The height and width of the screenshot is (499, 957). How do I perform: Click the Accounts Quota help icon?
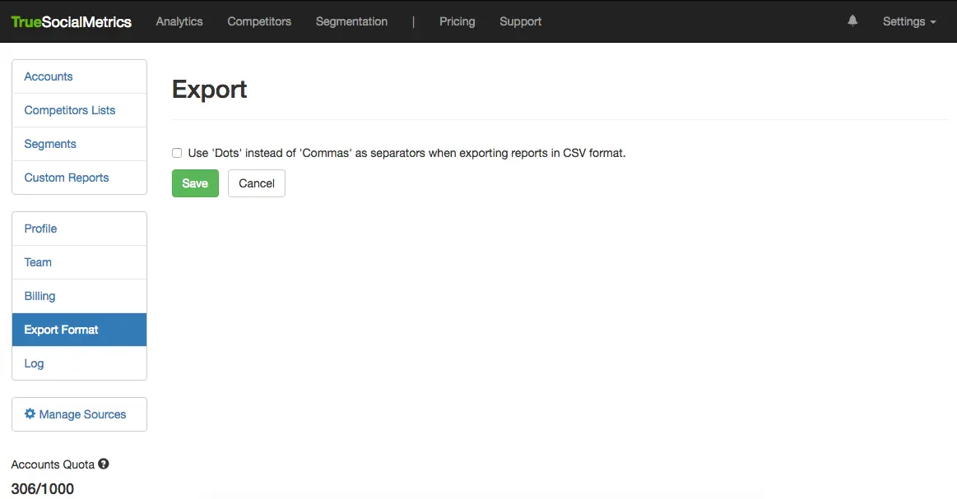[x=104, y=464]
